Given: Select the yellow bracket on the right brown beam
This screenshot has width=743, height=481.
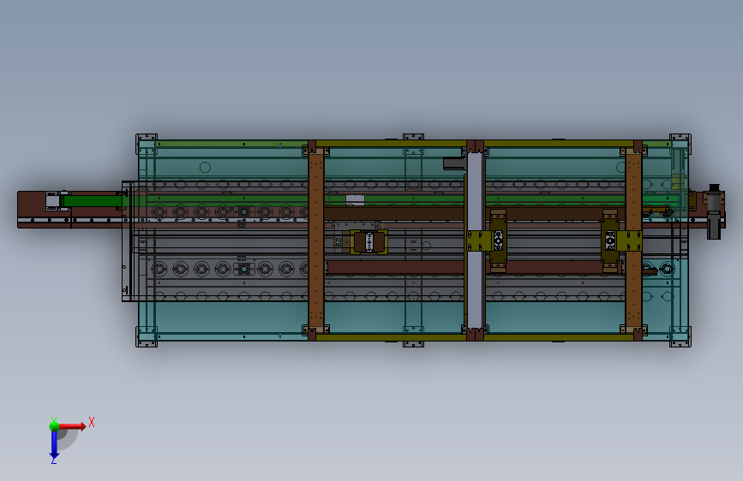Looking at the screenshot, I should [629, 240].
